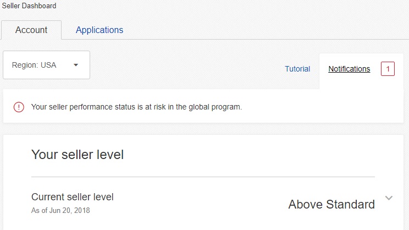Image resolution: width=409 pixels, height=230 pixels.
Task: Click the Your seller level heading
Action: (78, 154)
